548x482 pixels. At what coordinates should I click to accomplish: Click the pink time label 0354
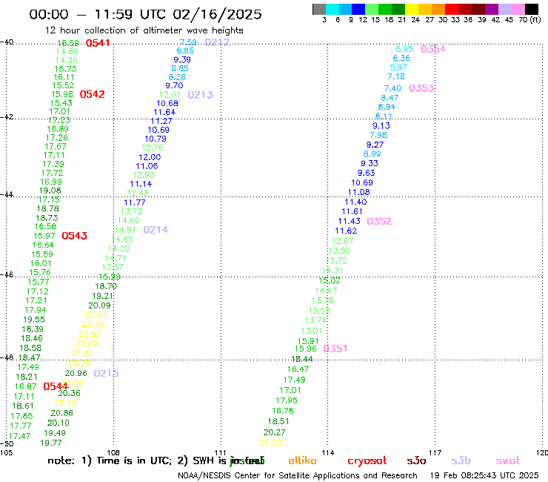tap(433, 49)
